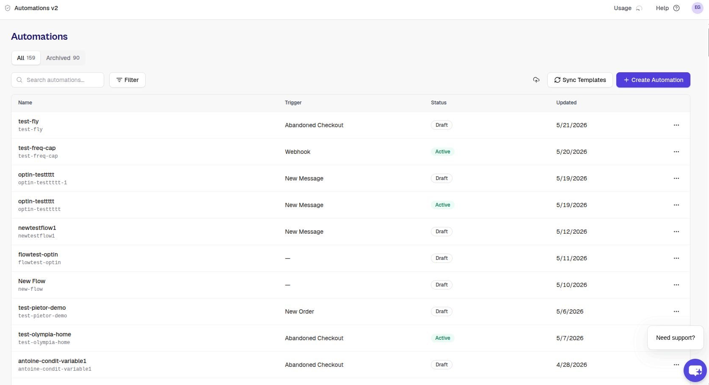Click the 4/28/2026 updated date
Viewport: 709px width, 385px height.
pyautogui.click(x=571, y=365)
